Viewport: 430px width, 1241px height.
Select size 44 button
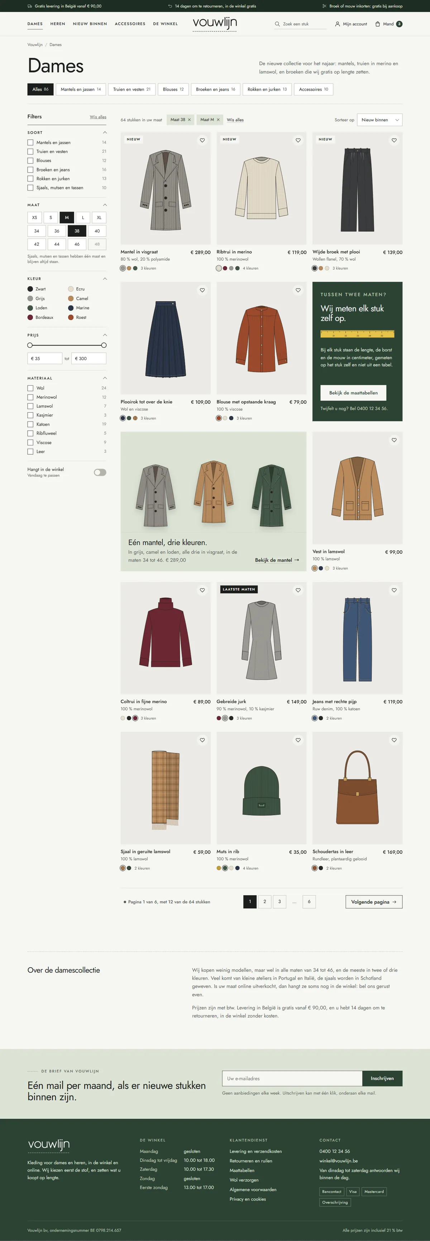(57, 244)
